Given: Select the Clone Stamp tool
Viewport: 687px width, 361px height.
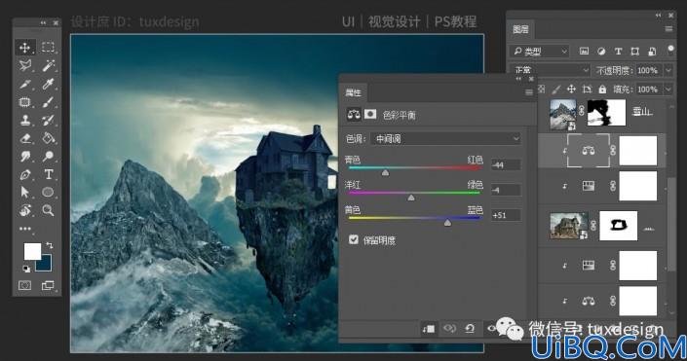Looking at the screenshot, I should click(x=25, y=120).
